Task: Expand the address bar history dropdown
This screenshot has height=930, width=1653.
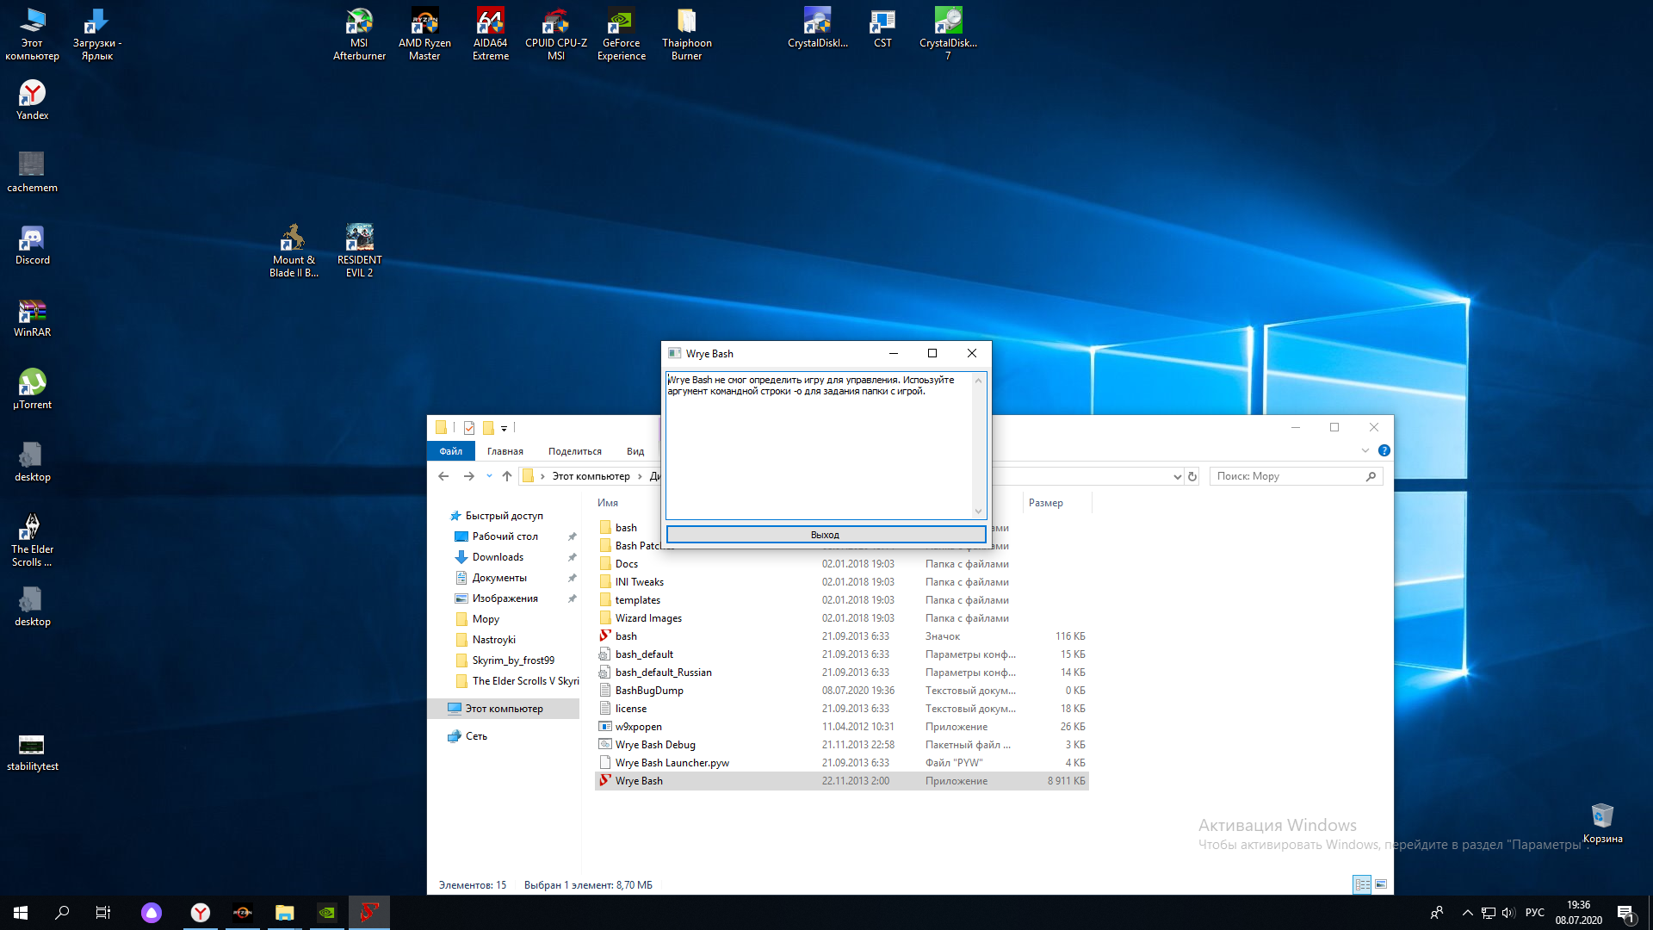Action: pos(1177,476)
